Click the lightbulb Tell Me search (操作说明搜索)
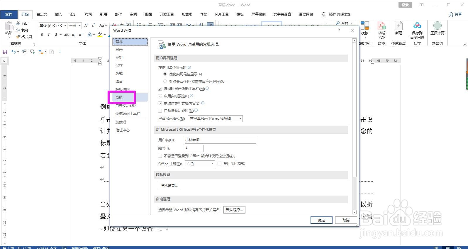Screen dimensions: 468x249 [323, 14]
